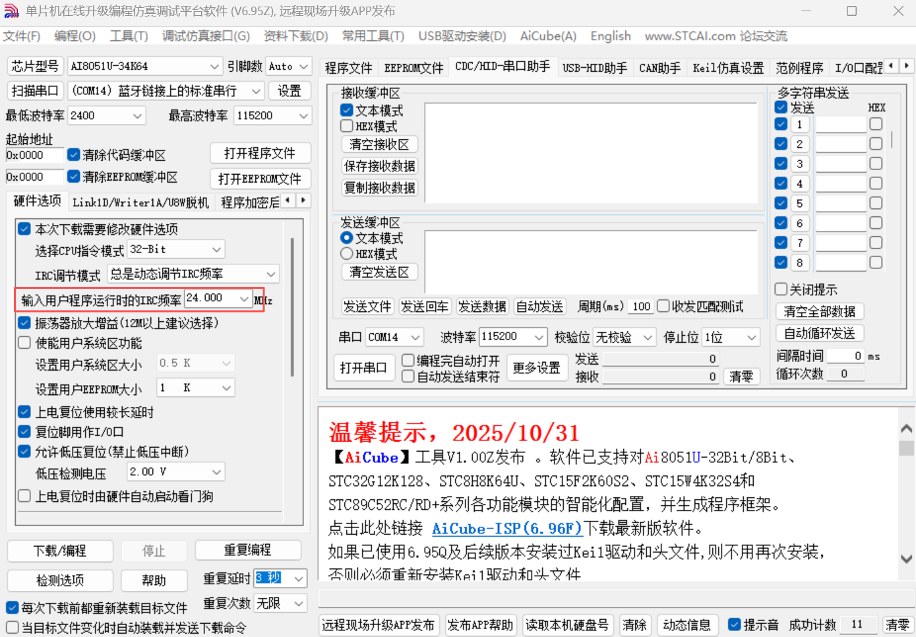
Task: Open the 工具(I) menu
Action: tap(128, 36)
